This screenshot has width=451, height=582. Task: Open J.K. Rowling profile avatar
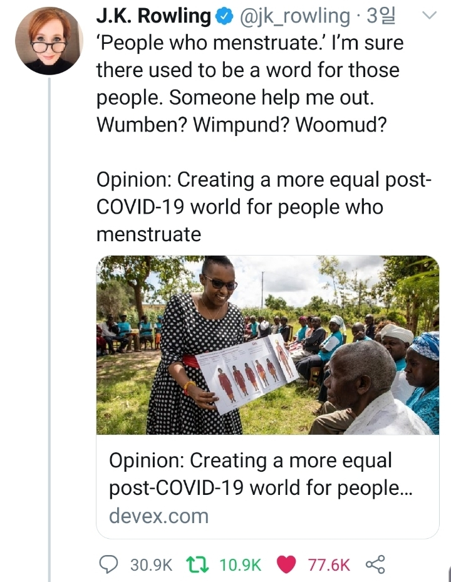click(x=49, y=41)
